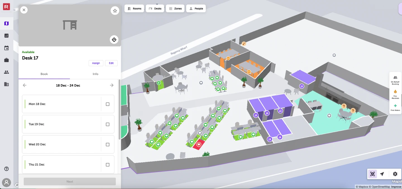This screenshot has height=189, width=402.
Task: Open the briefcase icon in the sidebar
Action: tap(6, 60)
